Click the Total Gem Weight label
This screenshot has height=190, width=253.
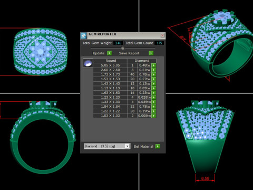[97, 43]
